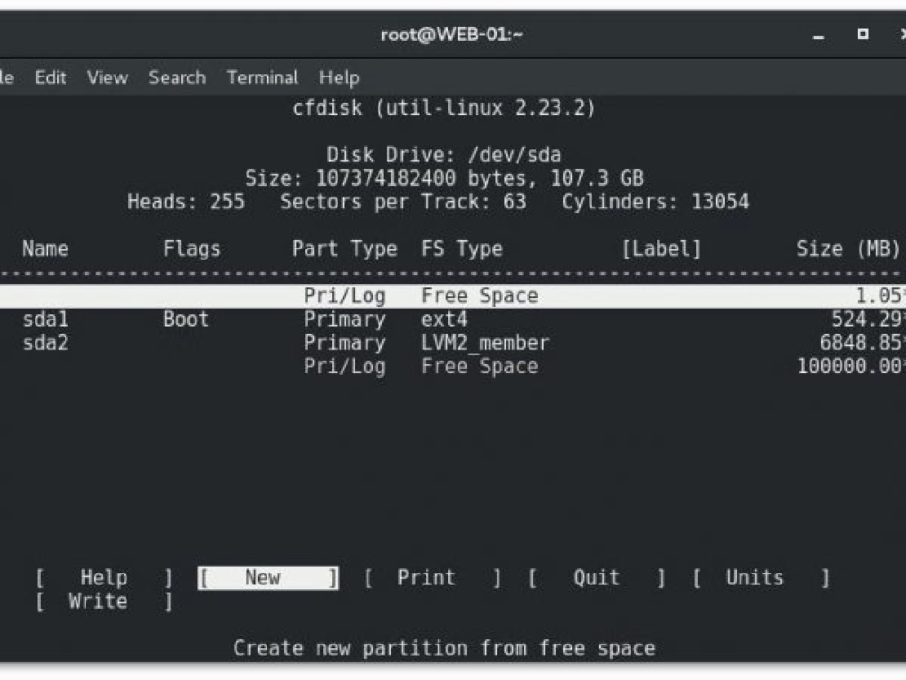Image resolution: width=906 pixels, height=680 pixels.
Task: Select the 100000.00 MB Free Space row
Action: [453, 367]
